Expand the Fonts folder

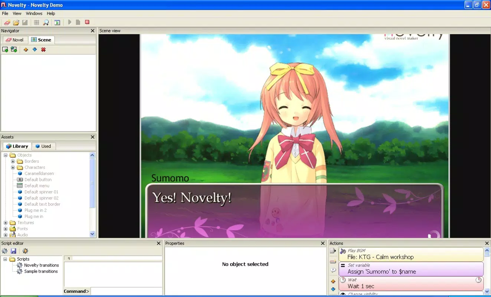(6, 229)
